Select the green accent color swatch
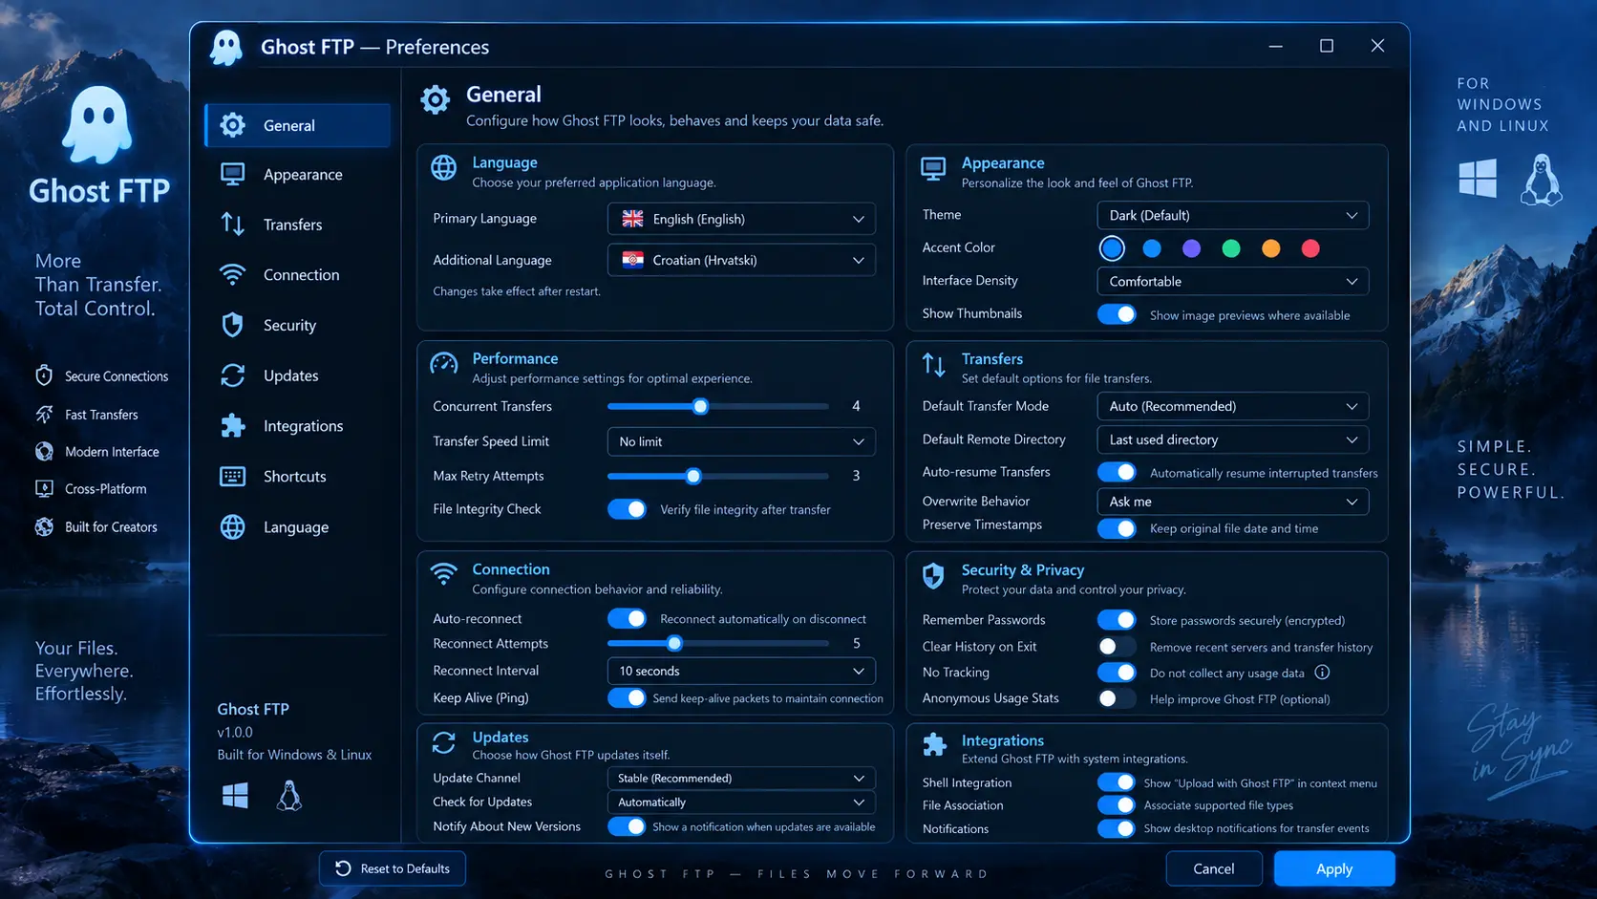The height and width of the screenshot is (899, 1597). pos(1231,248)
